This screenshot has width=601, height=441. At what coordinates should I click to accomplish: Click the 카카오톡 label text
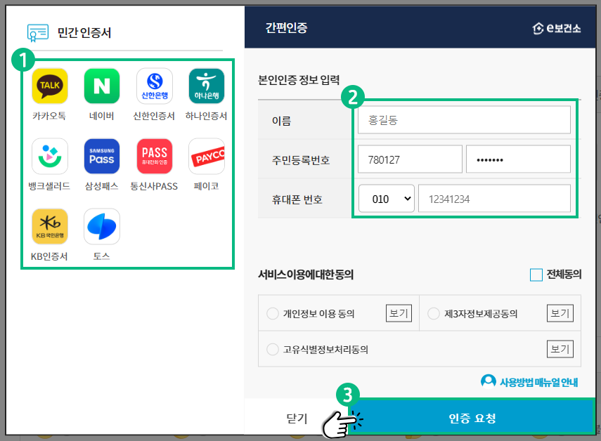(49, 116)
